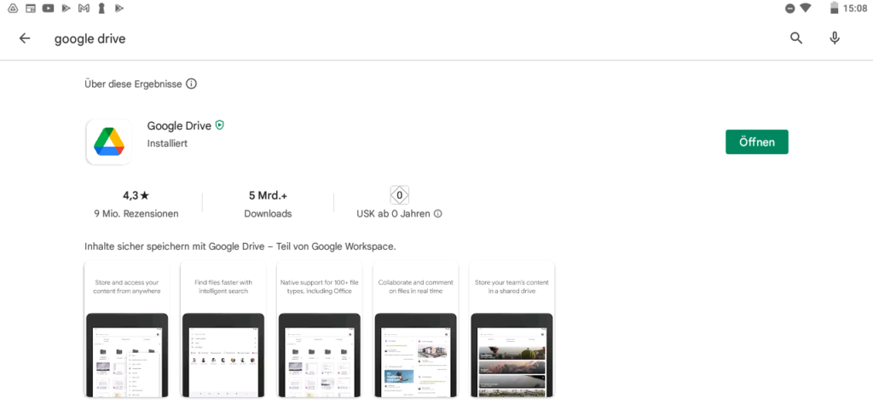Tap the Play Protect shield badge

(x=220, y=125)
